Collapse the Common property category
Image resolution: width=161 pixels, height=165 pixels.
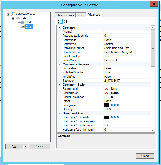60,28
